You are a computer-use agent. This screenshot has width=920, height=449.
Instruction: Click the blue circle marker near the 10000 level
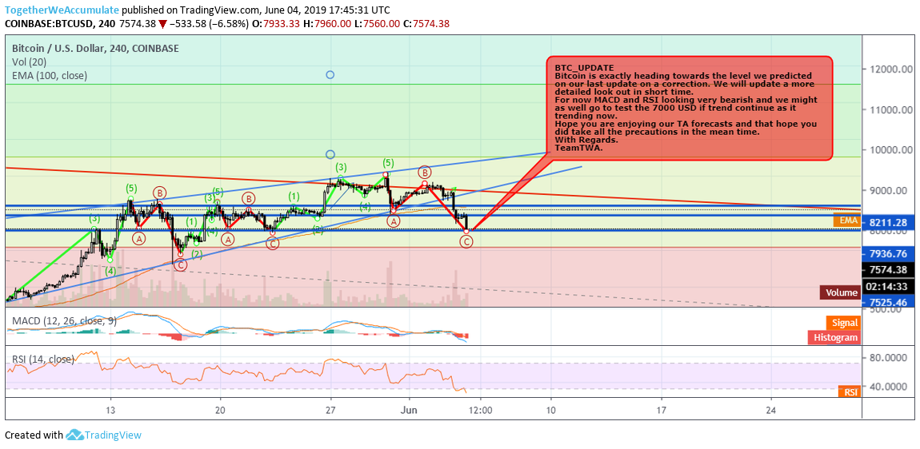[330, 154]
